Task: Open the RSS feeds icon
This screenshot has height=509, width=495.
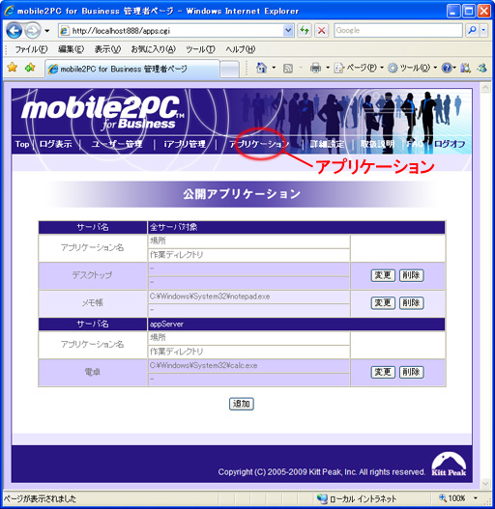Action: [288, 69]
